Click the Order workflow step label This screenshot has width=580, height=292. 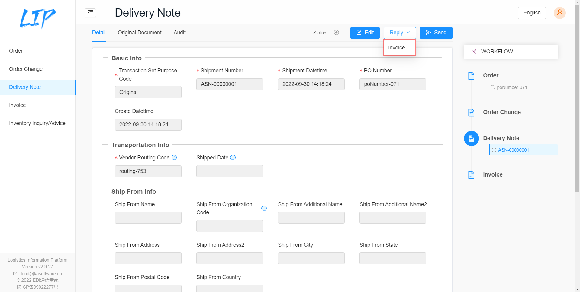pos(491,76)
